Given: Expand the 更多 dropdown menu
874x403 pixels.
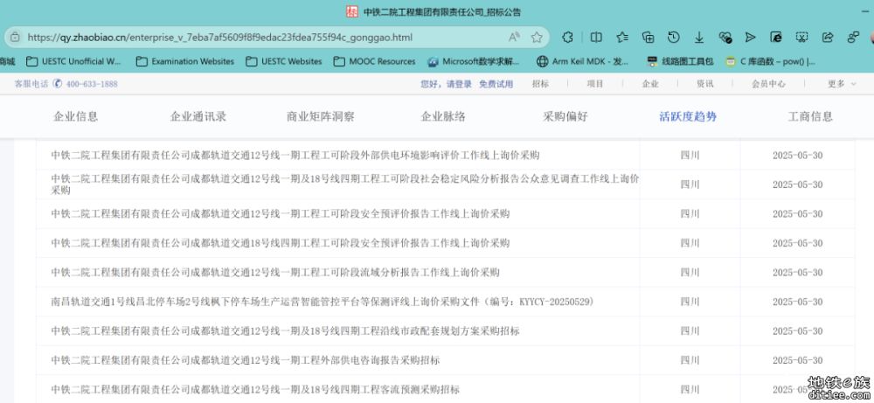Looking at the screenshot, I should pos(842,84).
